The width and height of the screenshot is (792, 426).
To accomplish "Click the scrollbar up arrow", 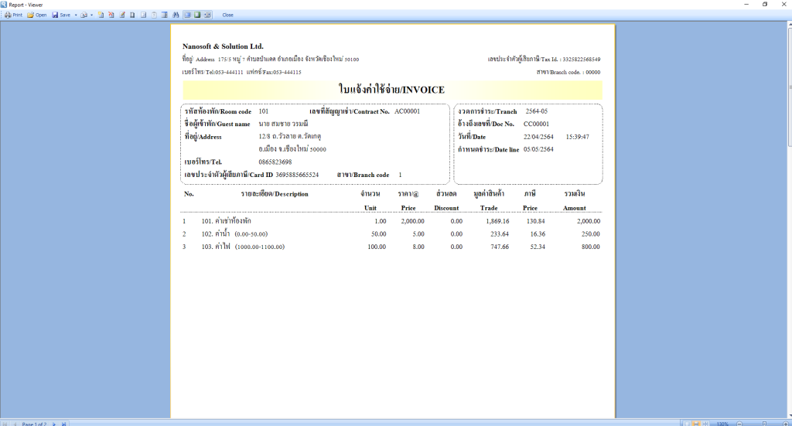I will [789, 24].
